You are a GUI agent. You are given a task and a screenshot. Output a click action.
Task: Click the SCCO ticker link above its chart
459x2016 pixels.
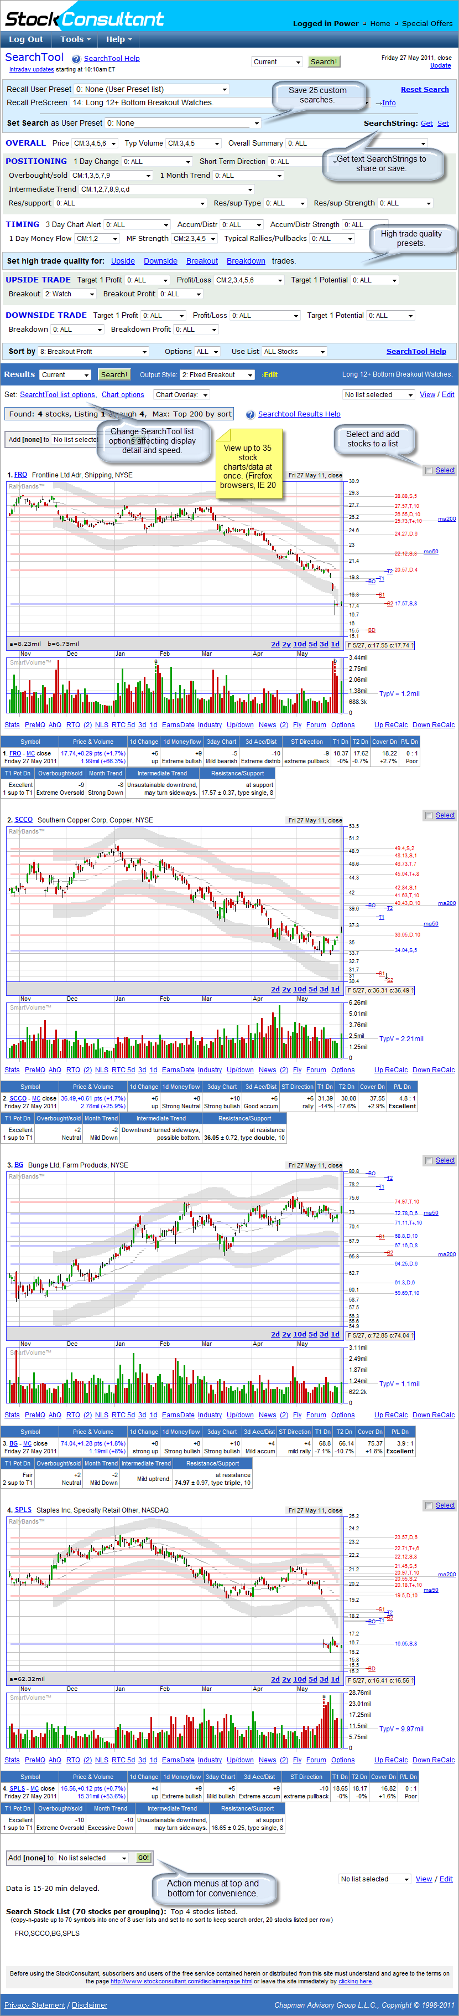pos(23,820)
